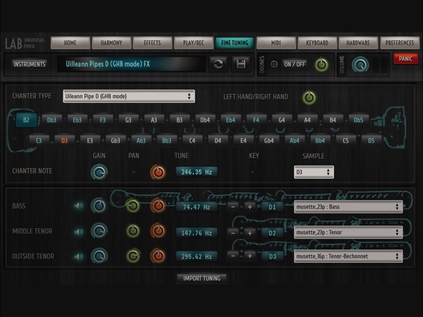The image size is (423, 317).
Task: Toggle Drones ON / OFF switch
Action: click(x=294, y=64)
